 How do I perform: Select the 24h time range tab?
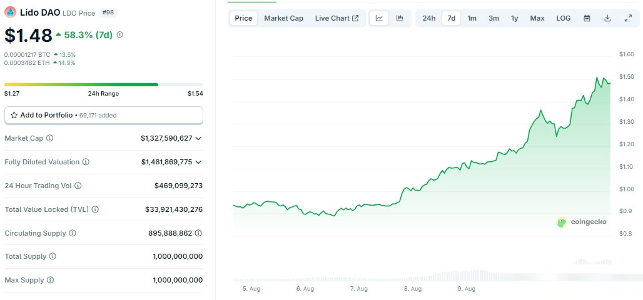428,18
